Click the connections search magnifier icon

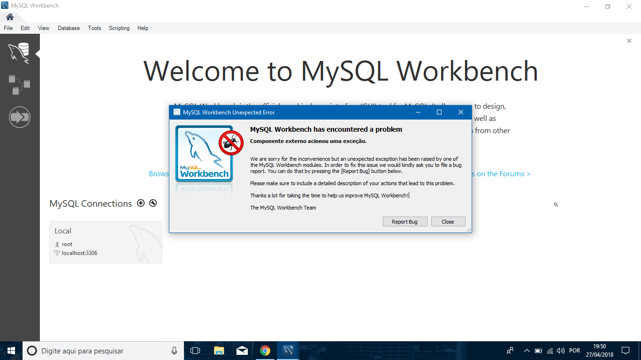click(556, 205)
